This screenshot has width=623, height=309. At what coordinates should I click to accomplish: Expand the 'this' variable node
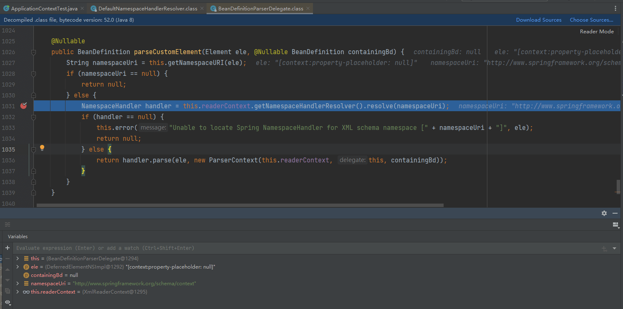pos(18,259)
